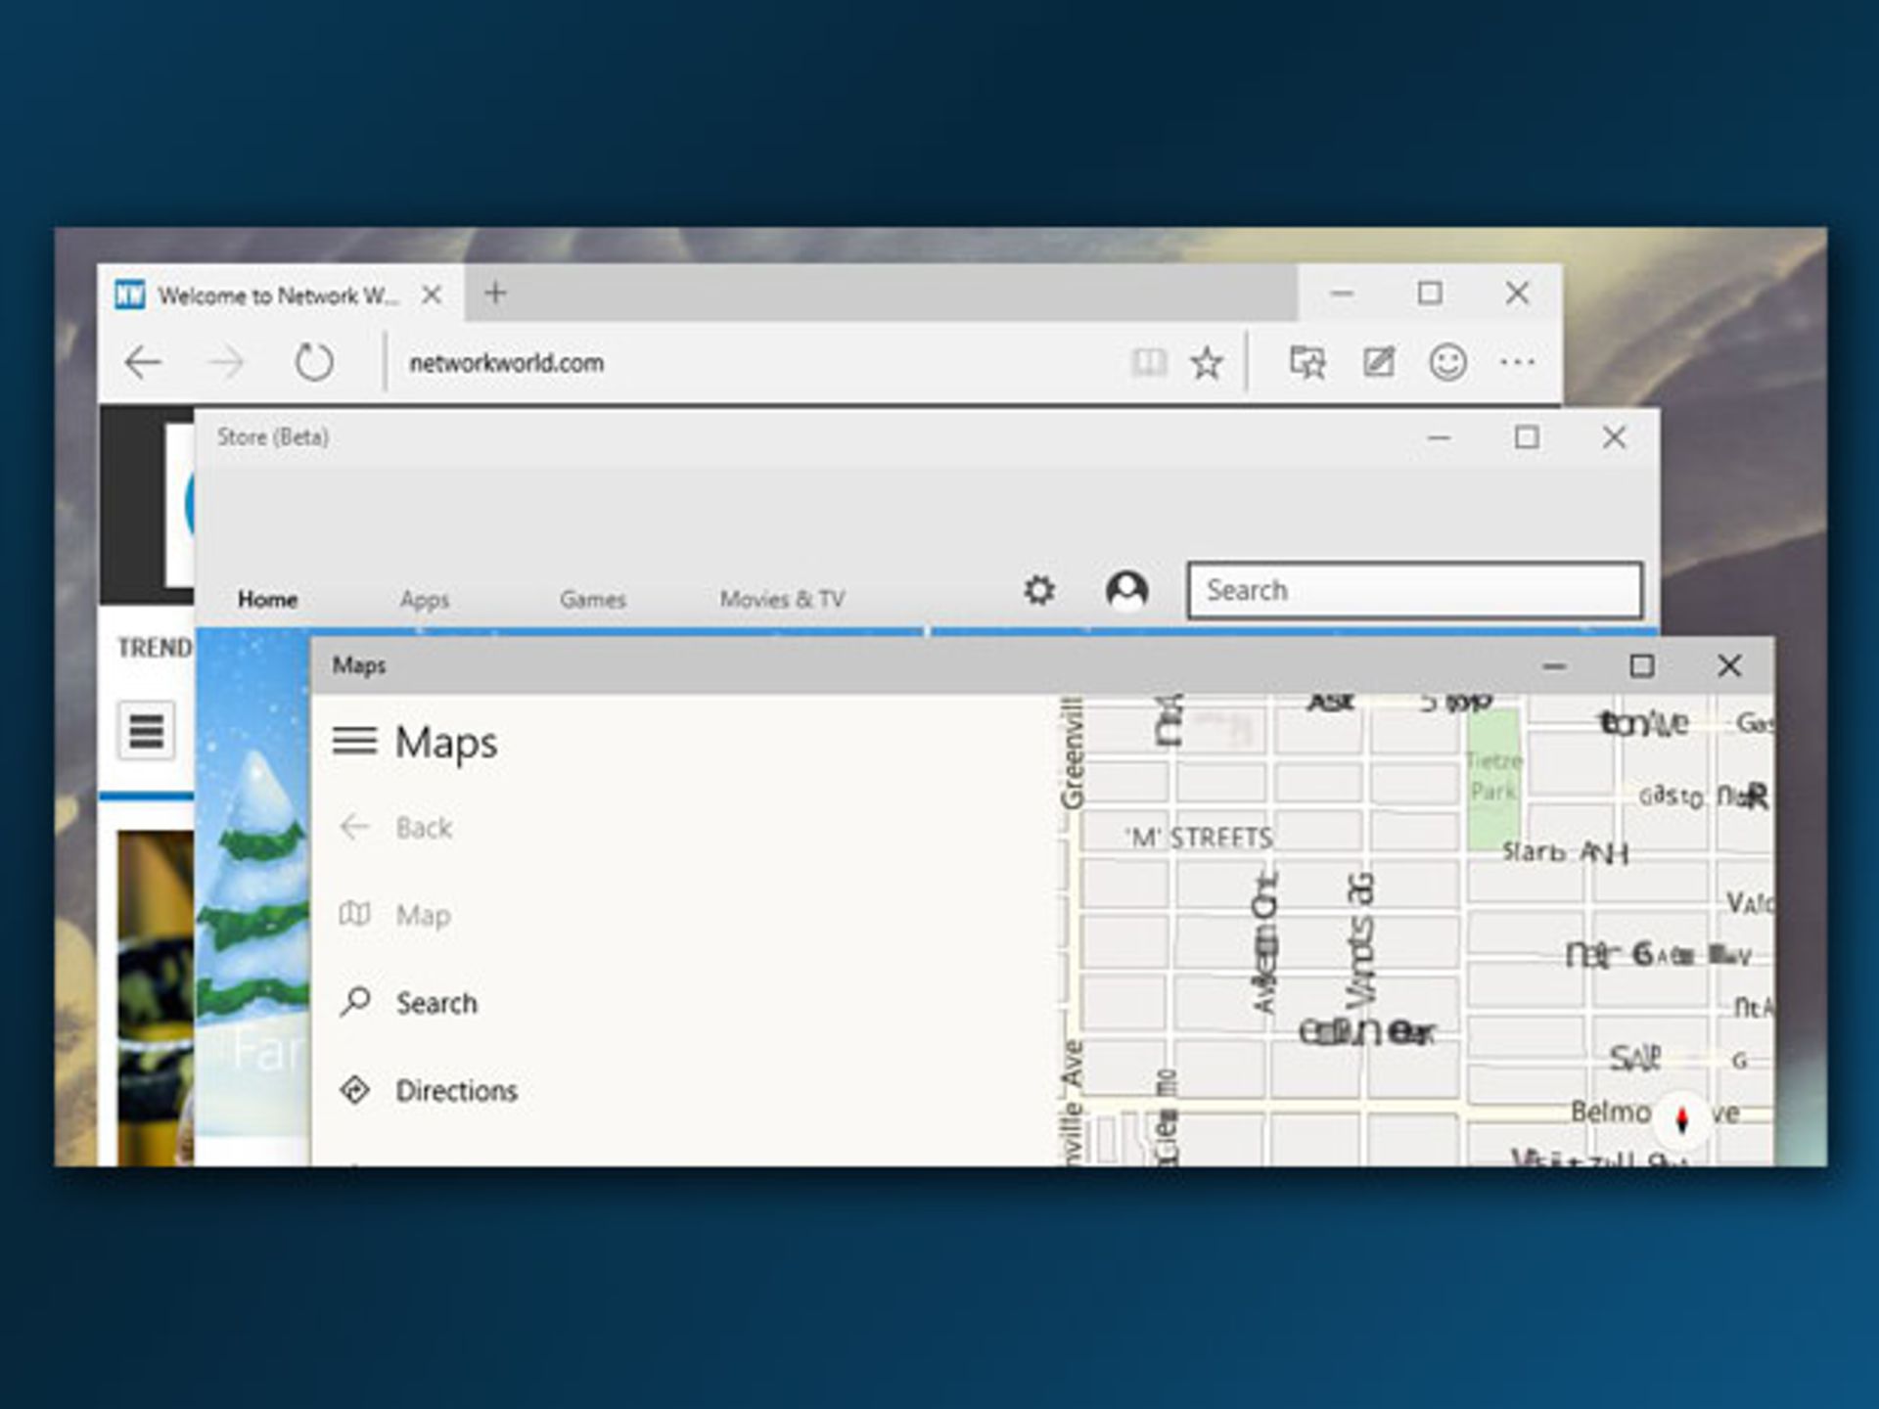Click the Store account avatar
This screenshot has width=1879, height=1409.
(x=1126, y=590)
